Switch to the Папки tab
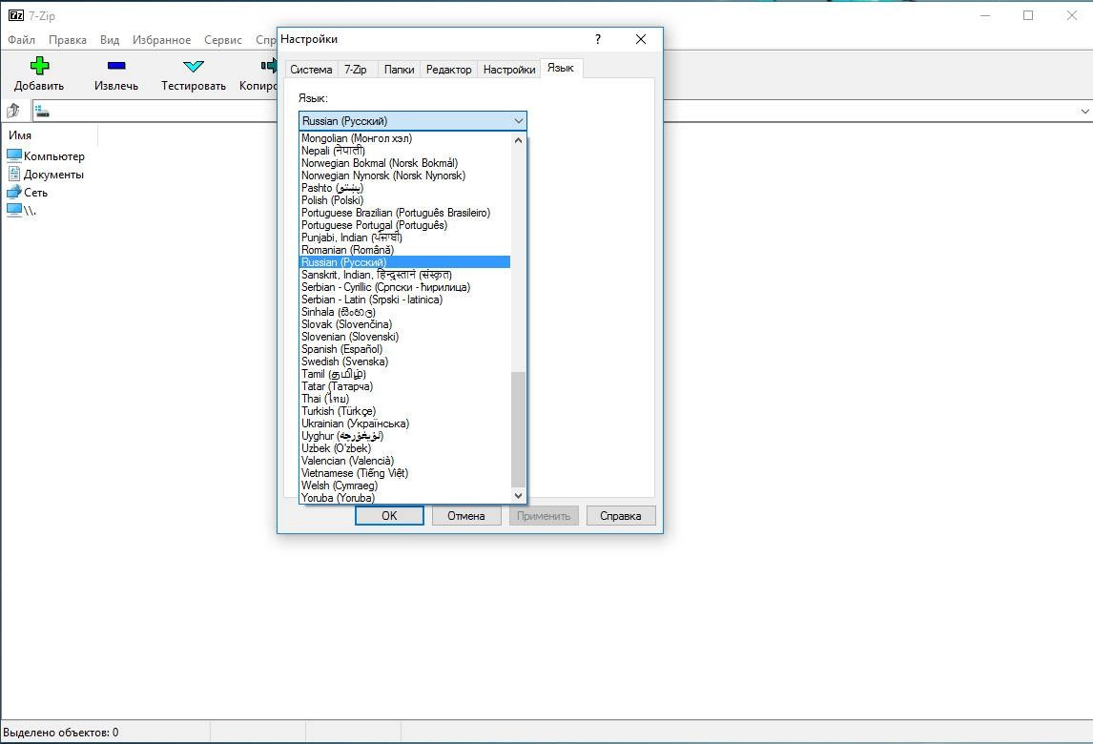The image size is (1093, 744). coord(399,69)
